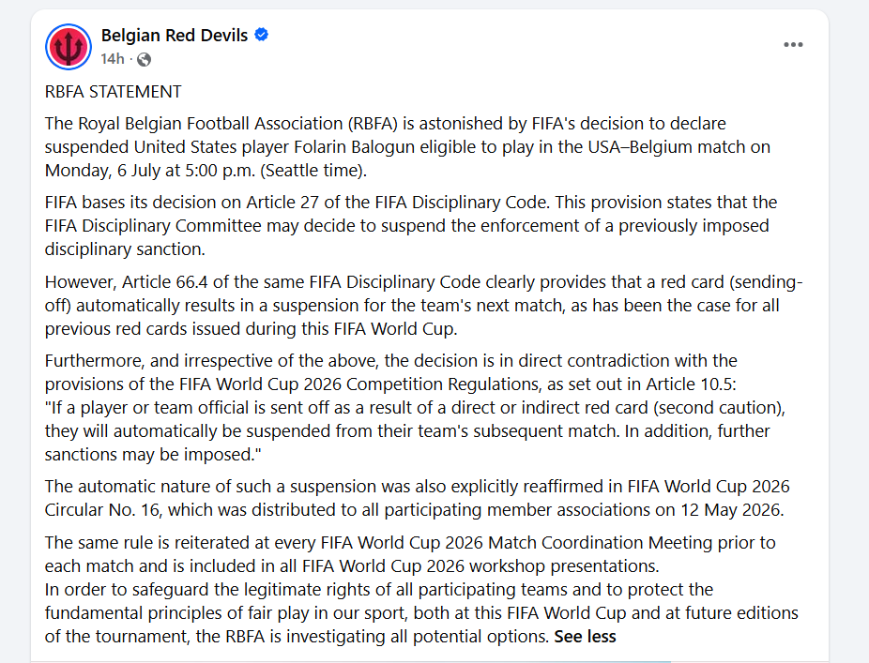Click the paragraph starting 'The same rule is reiterated'

[410, 554]
